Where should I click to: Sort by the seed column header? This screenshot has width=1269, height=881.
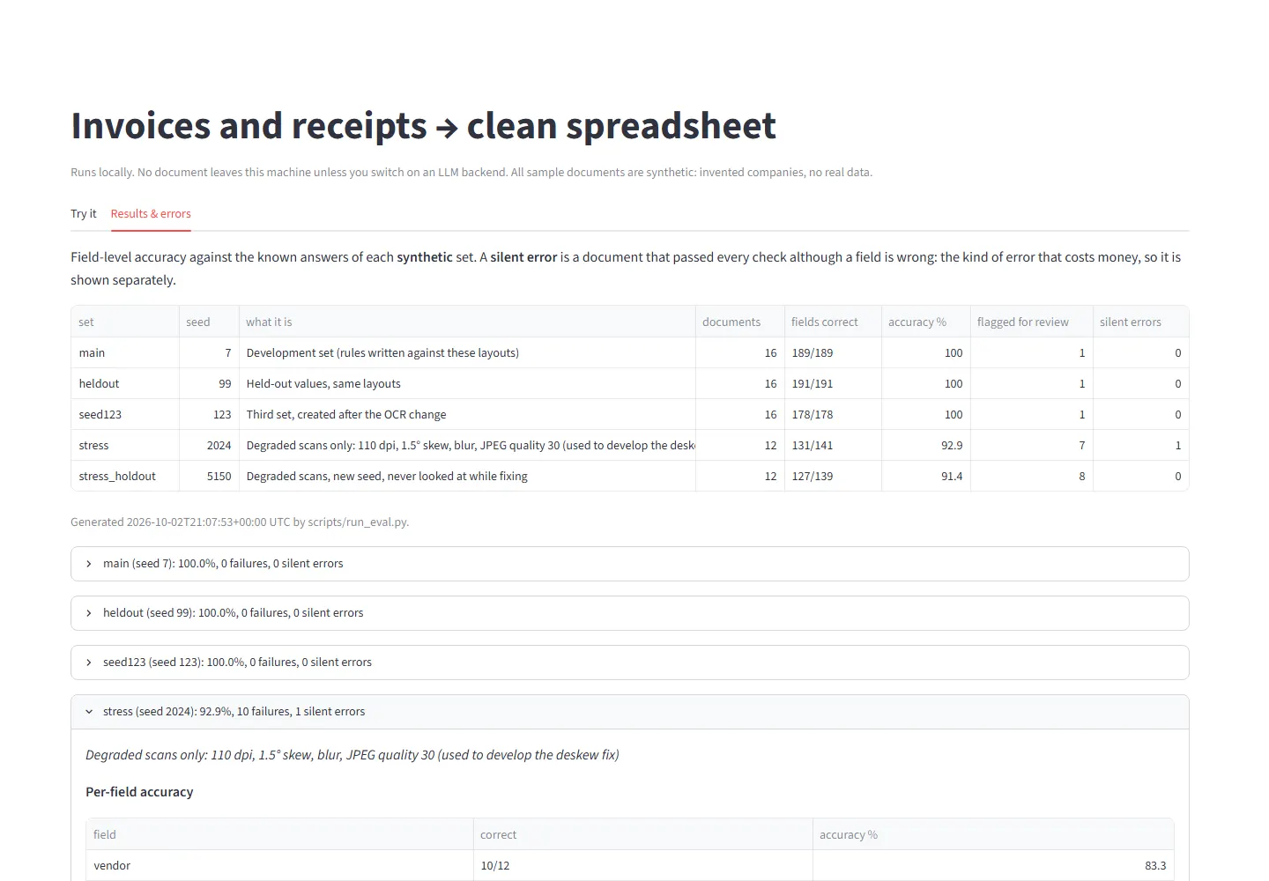[x=209, y=322]
